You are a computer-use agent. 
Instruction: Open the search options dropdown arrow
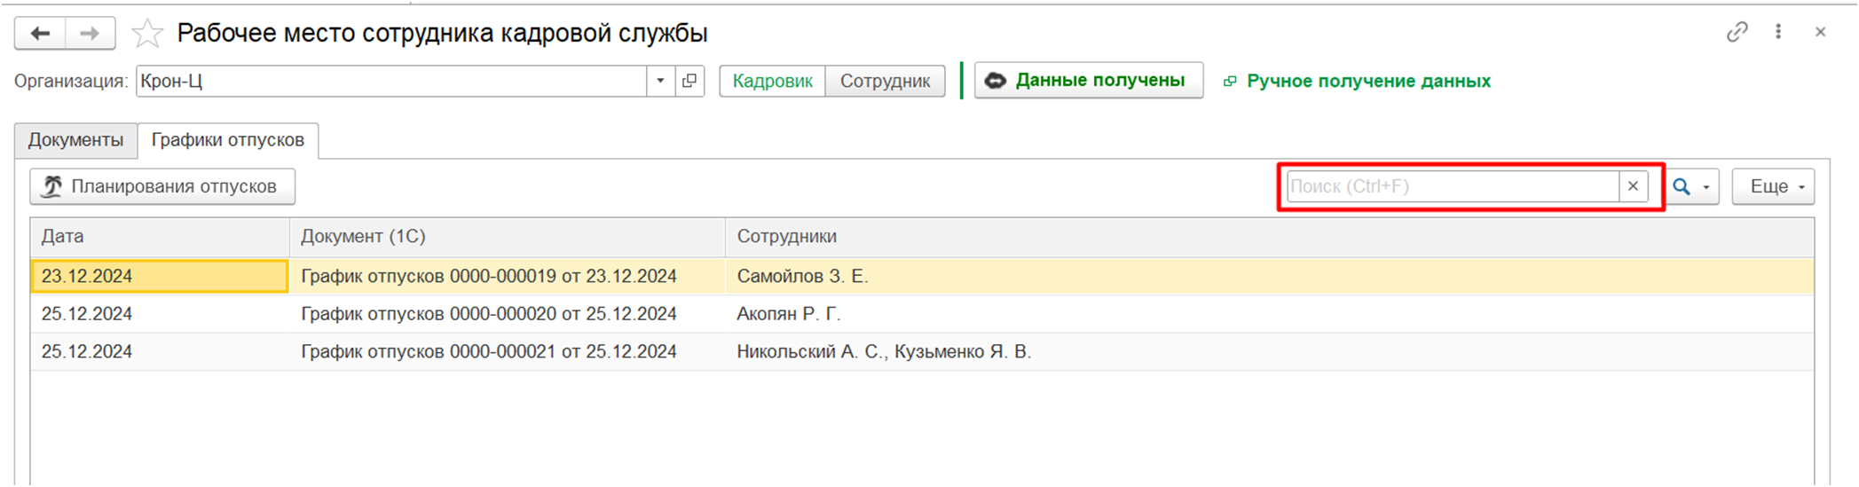pyautogui.click(x=1706, y=187)
